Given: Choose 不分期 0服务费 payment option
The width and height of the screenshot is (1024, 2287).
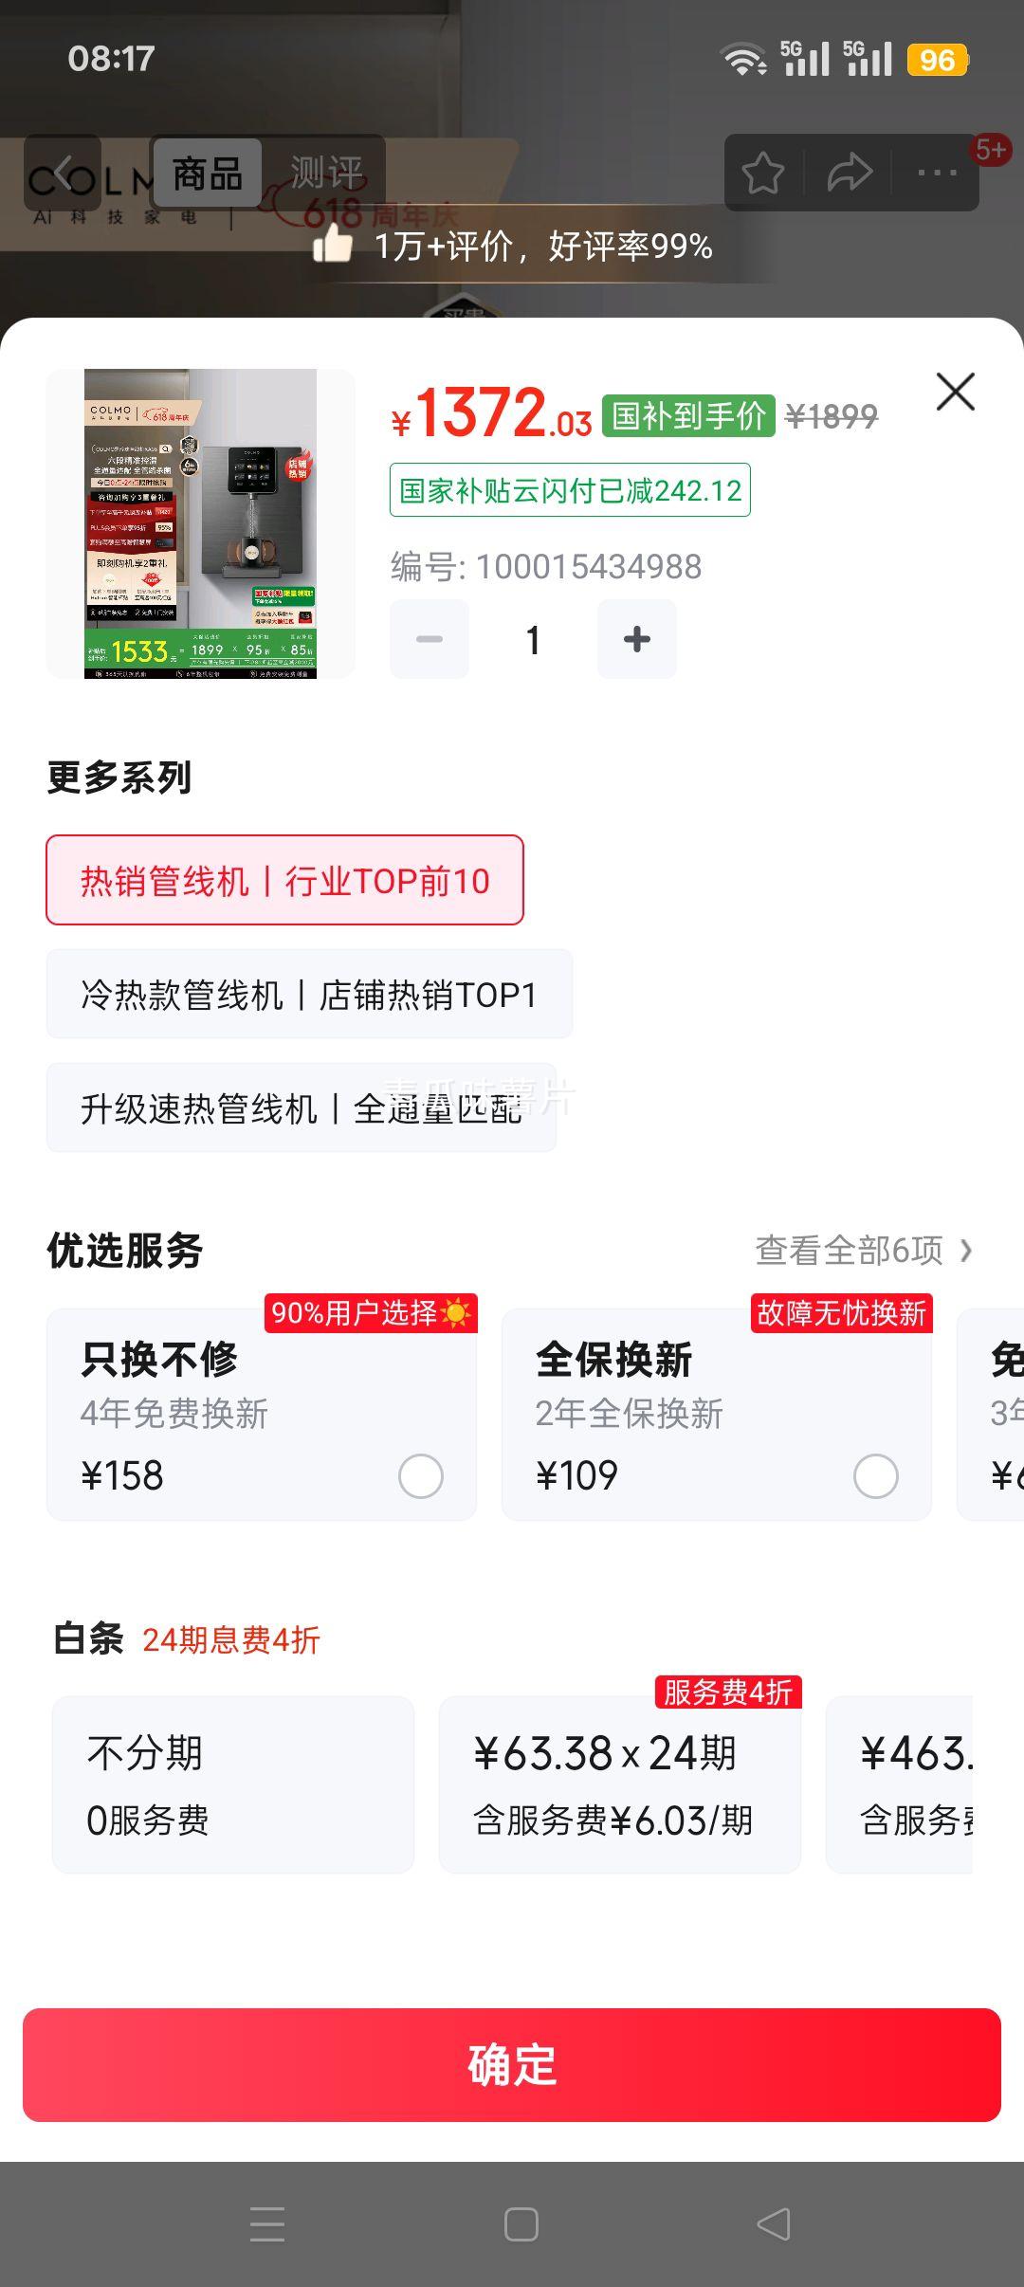Looking at the screenshot, I should [x=233, y=1784].
